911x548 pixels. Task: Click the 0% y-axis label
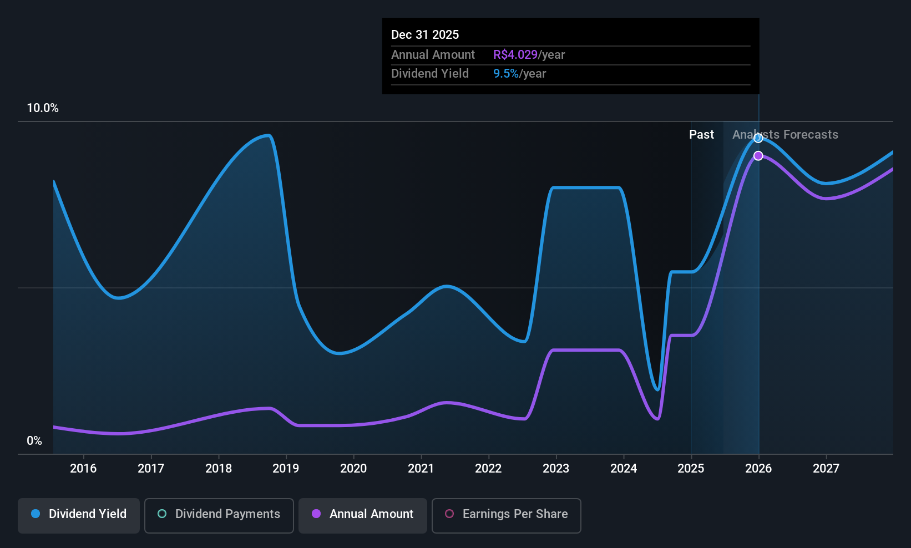[34, 441]
